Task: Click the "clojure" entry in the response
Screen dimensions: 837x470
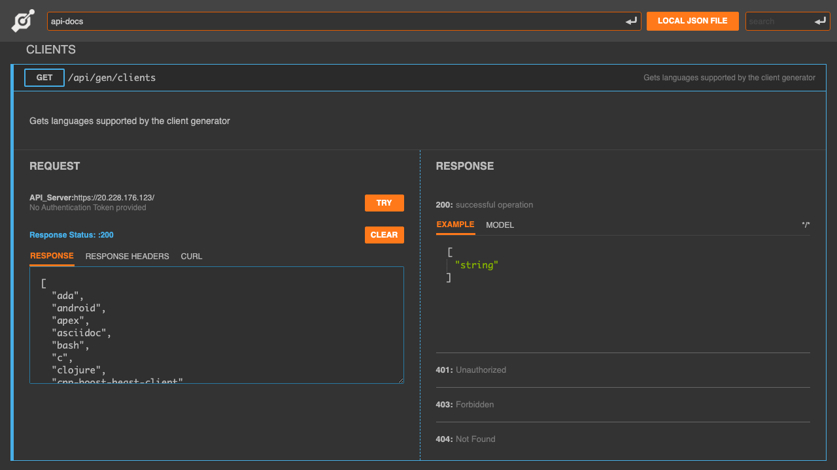Action: click(78, 370)
